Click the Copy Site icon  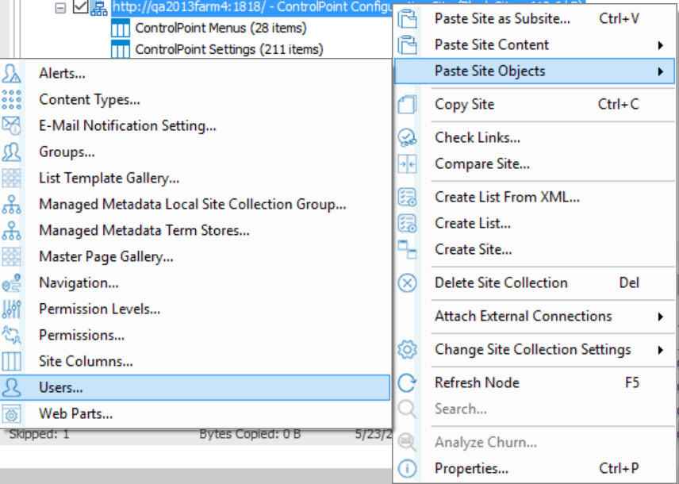pos(407,104)
